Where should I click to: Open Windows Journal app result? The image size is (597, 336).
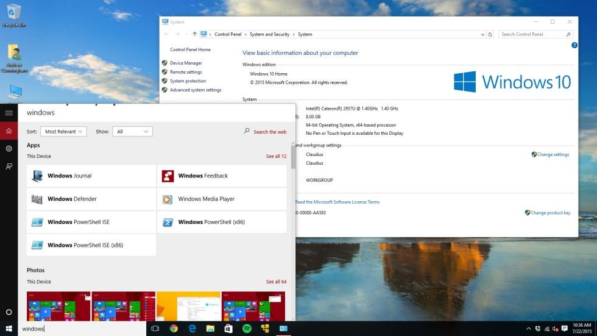91,176
